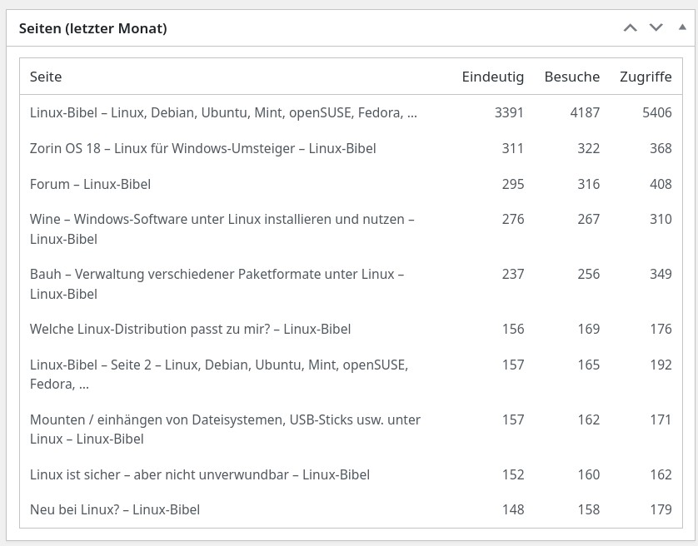Move the Seiten widget up
The image size is (698, 546).
[631, 28]
